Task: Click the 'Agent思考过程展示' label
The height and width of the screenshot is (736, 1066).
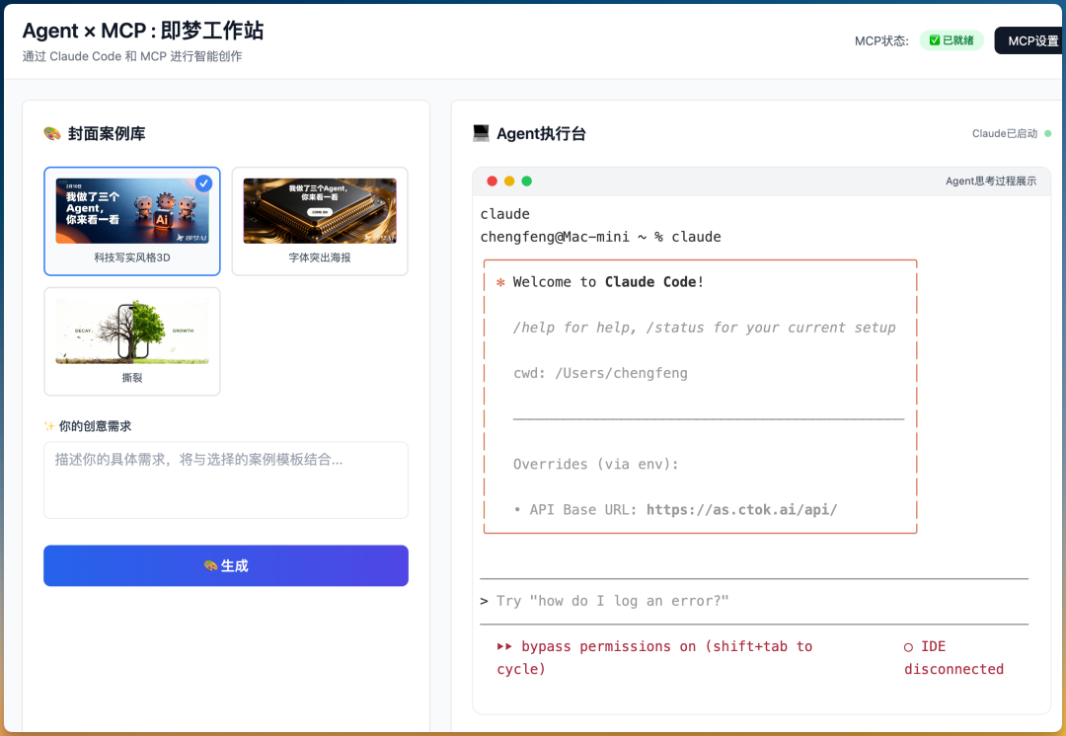Action: tap(991, 181)
